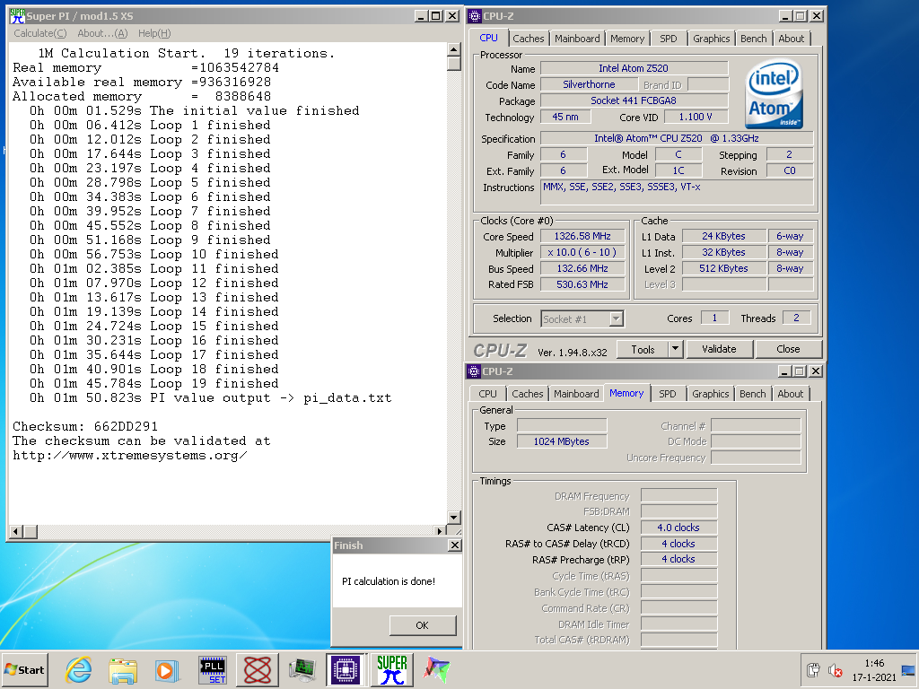
Task: Open the Help menu in Super PI
Action: pyautogui.click(x=154, y=33)
